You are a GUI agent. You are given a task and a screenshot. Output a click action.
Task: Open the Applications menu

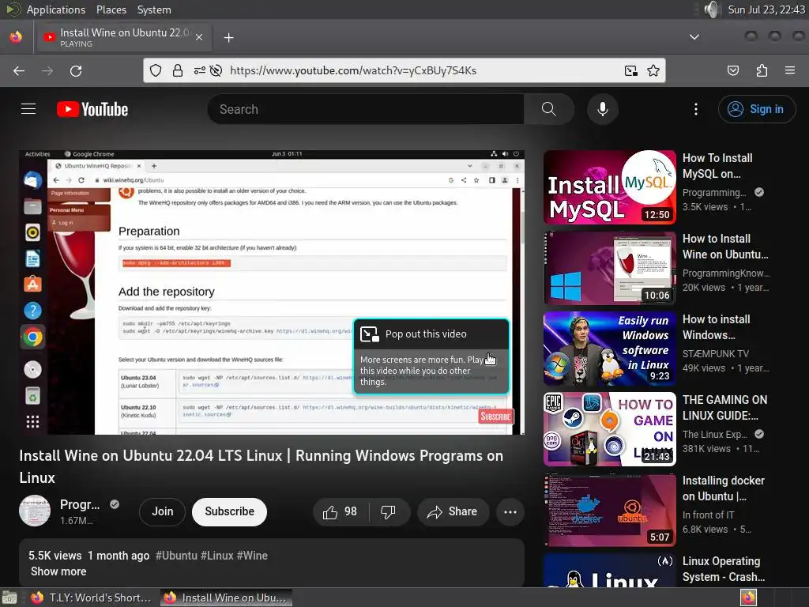[x=56, y=9]
